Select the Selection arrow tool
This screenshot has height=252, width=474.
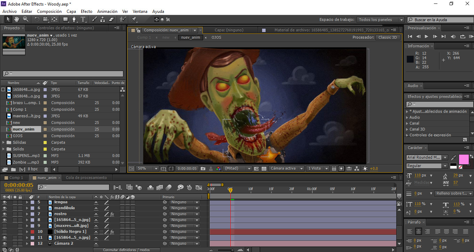click(x=8, y=19)
